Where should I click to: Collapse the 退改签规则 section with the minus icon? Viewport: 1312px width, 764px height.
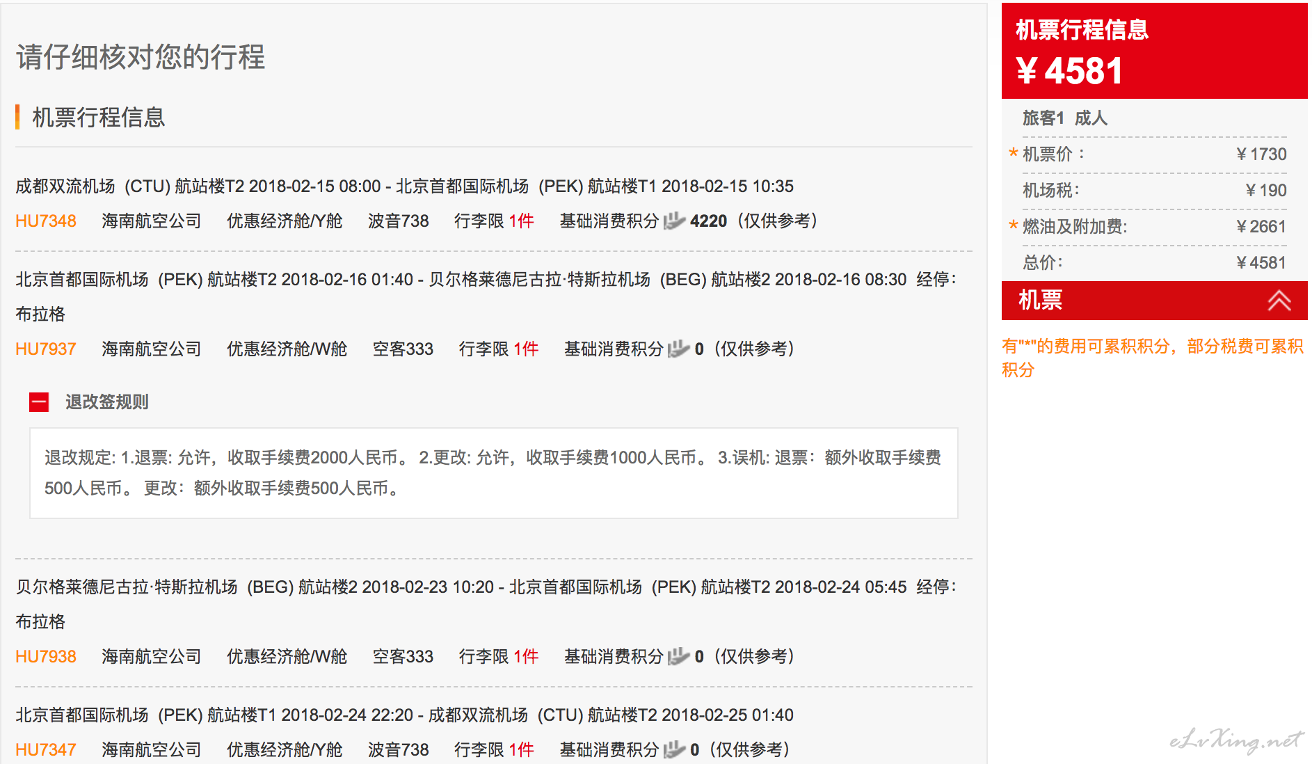click(x=39, y=402)
